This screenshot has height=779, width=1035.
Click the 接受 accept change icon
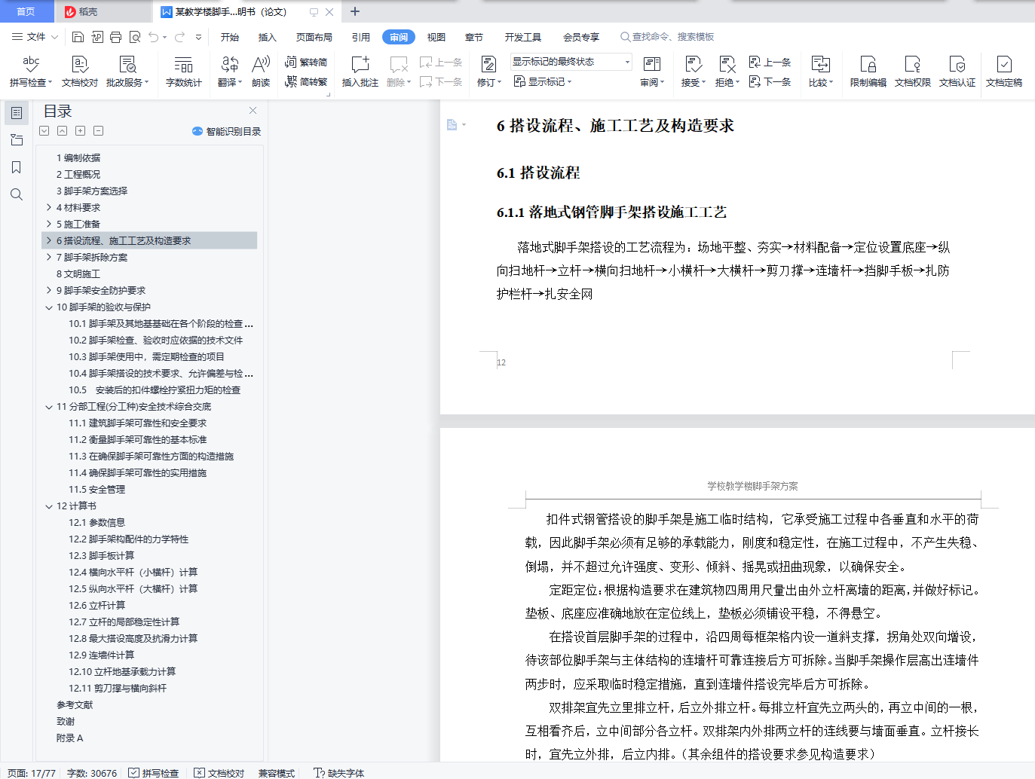pyautogui.click(x=693, y=65)
